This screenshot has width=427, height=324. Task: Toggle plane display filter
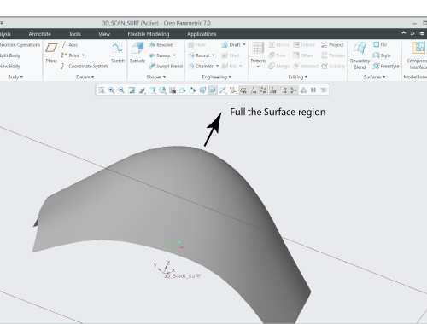point(243,90)
